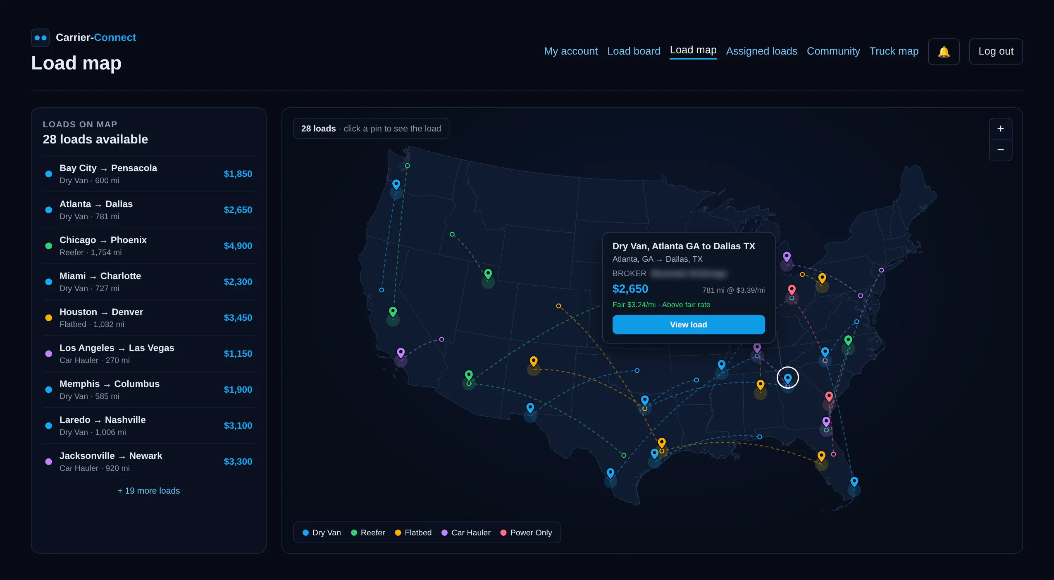The height and width of the screenshot is (580, 1054).
Task: Click the purple pin at Los Angeles
Action: 401,353
